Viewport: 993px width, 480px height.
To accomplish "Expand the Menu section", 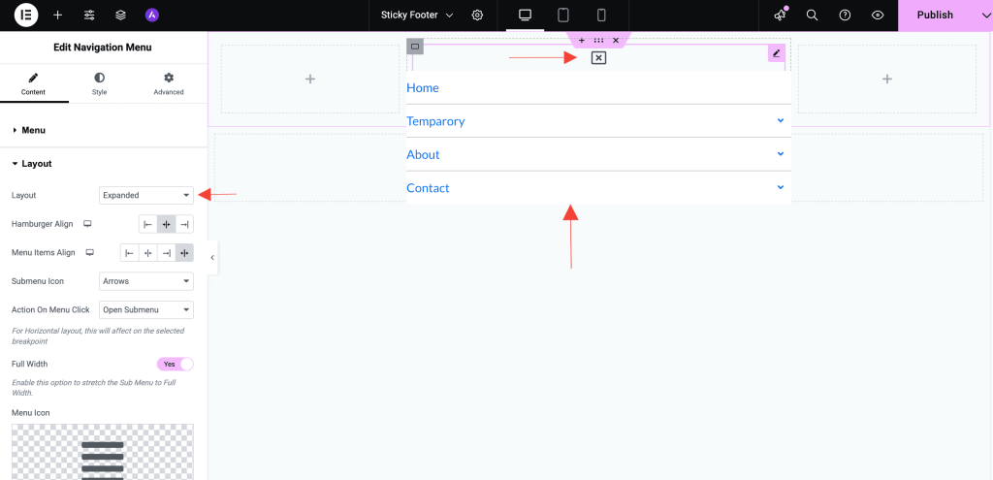I will tap(33, 130).
